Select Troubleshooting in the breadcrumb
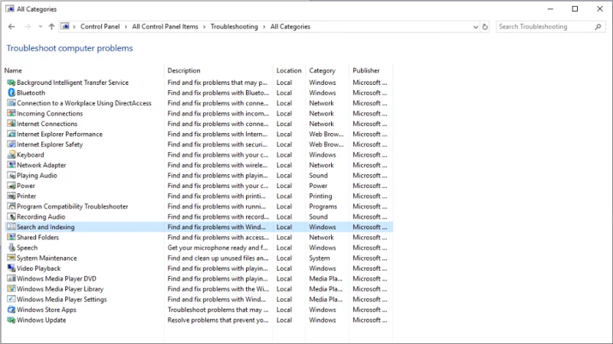The image size is (613, 344). coord(234,27)
